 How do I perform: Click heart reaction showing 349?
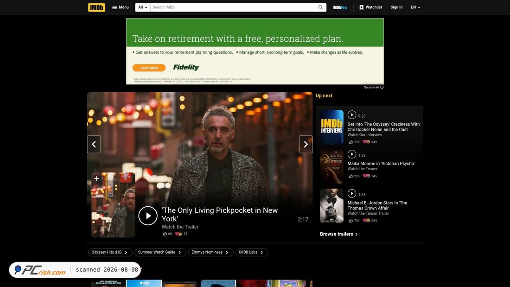click(370, 142)
